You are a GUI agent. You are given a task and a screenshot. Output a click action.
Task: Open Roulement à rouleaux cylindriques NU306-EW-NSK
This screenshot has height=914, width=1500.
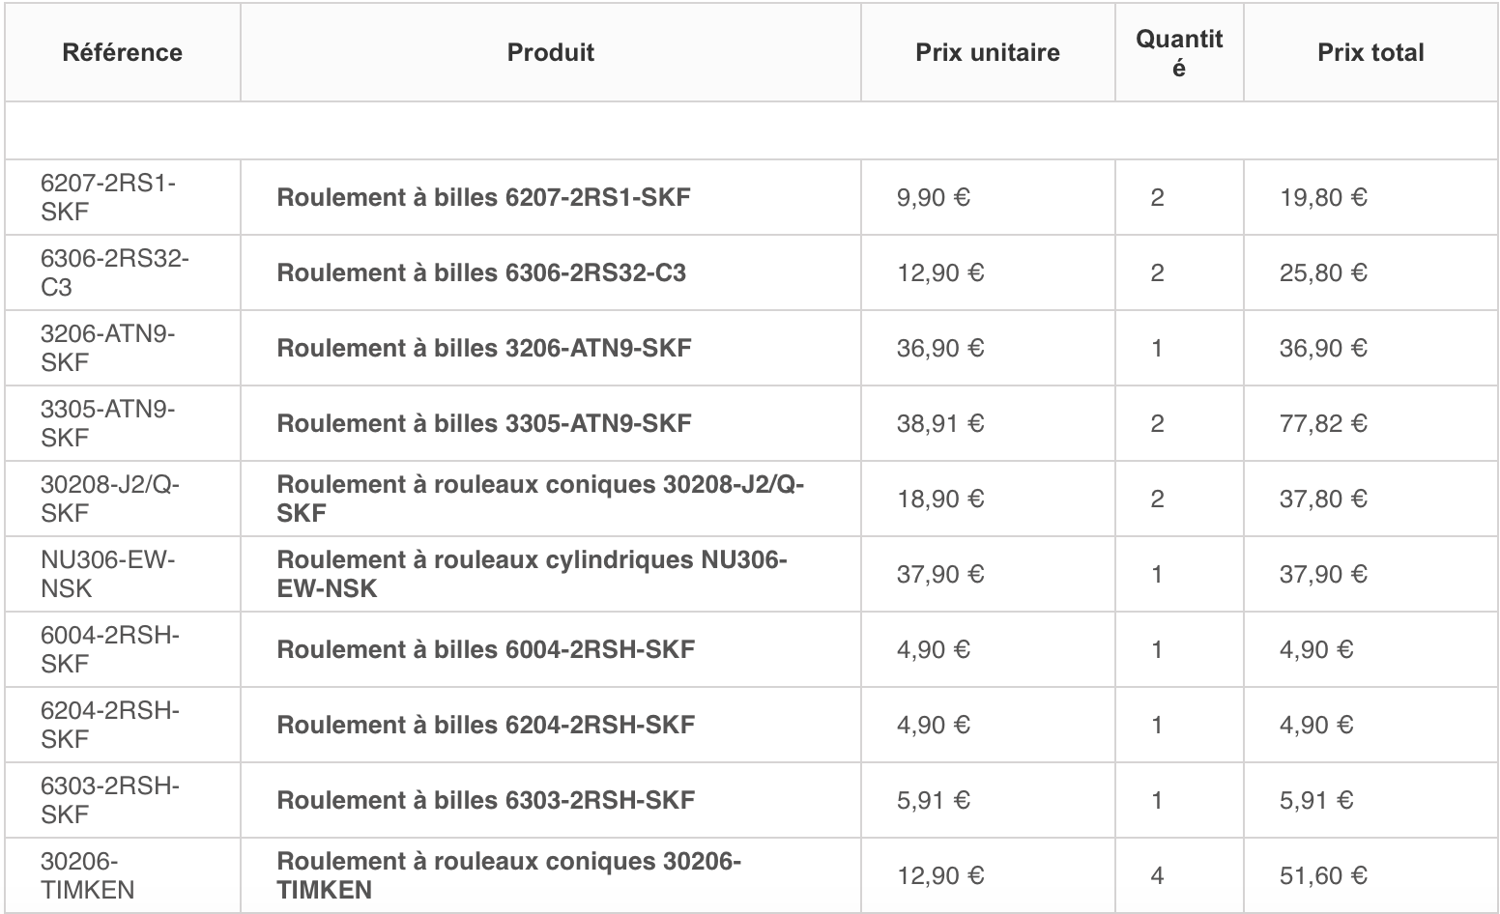point(533,574)
